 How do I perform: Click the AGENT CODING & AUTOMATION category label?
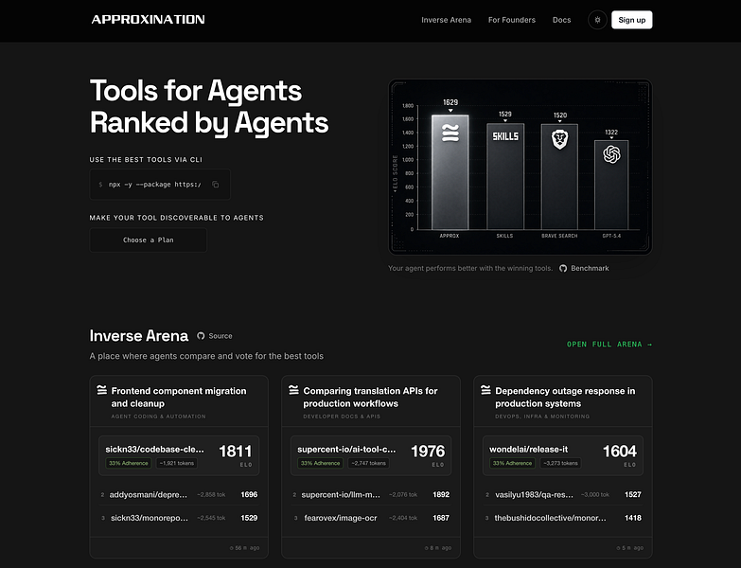tap(158, 417)
